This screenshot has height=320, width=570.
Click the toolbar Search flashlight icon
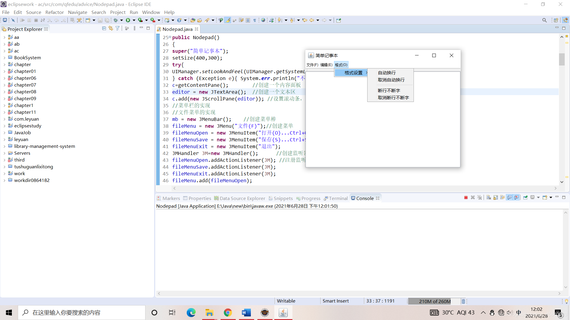(207, 20)
